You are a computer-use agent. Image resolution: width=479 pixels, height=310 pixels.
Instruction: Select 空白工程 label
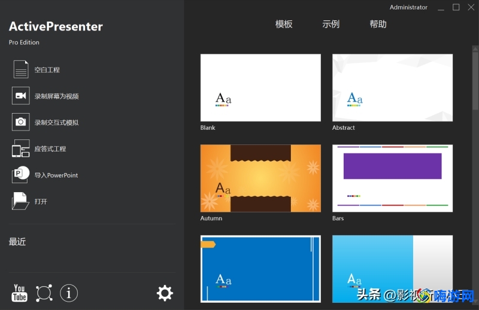point(47,69)
